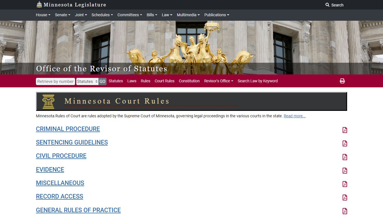Click the Minnesota Legislature title text

(x=75, y=5)
